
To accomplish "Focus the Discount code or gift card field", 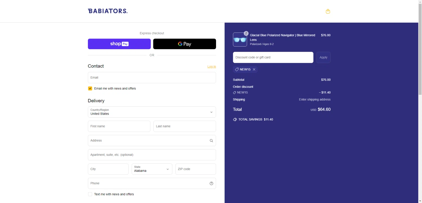I will coord(273,57).
